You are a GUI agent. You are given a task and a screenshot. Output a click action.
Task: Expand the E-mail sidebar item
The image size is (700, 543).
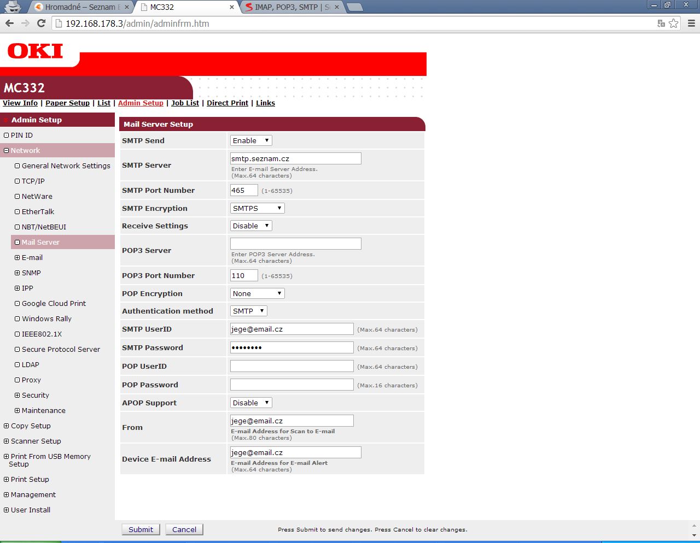[x=17, y=257]
